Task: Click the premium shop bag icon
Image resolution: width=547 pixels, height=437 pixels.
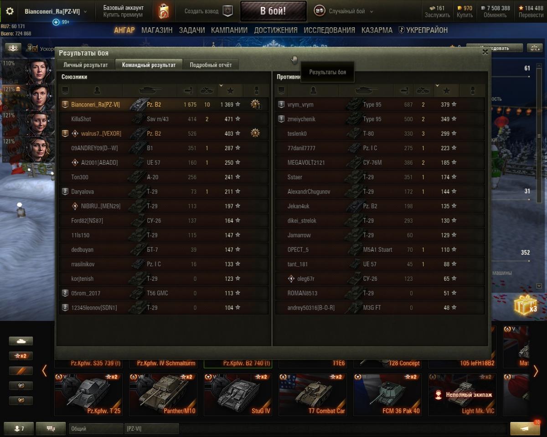Action: [164, 11]
